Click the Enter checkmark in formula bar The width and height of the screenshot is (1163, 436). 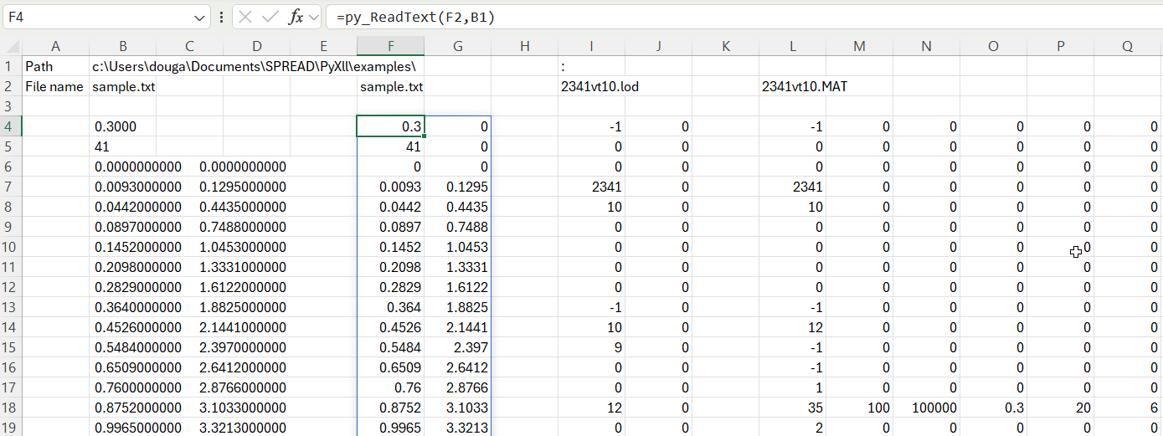pyautogui.click(x=270, y=17)
